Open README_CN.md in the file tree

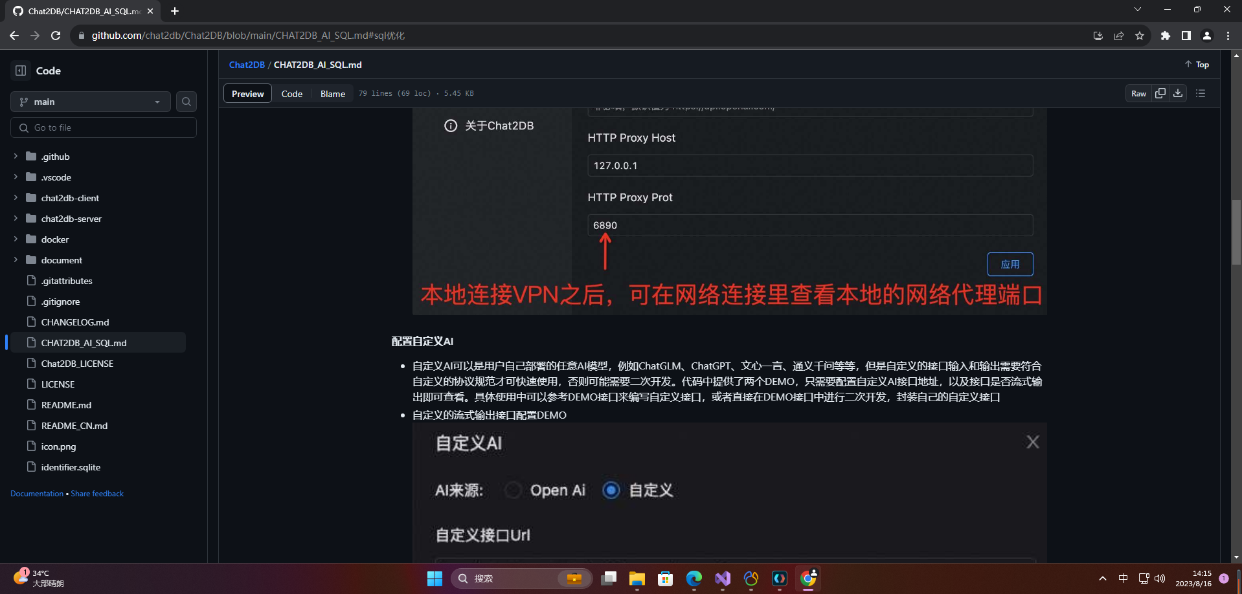74,426
